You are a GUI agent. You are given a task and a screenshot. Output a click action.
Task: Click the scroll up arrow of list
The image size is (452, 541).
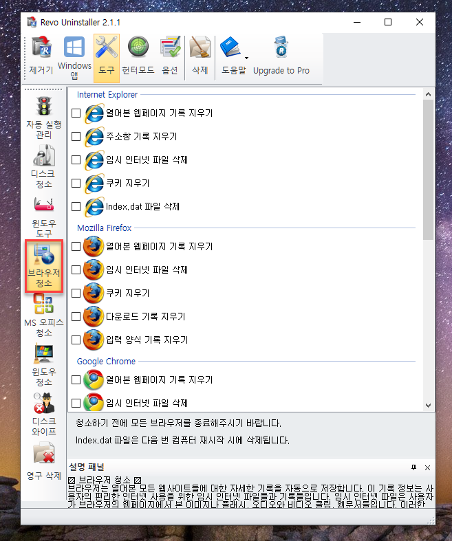(428, 94)
